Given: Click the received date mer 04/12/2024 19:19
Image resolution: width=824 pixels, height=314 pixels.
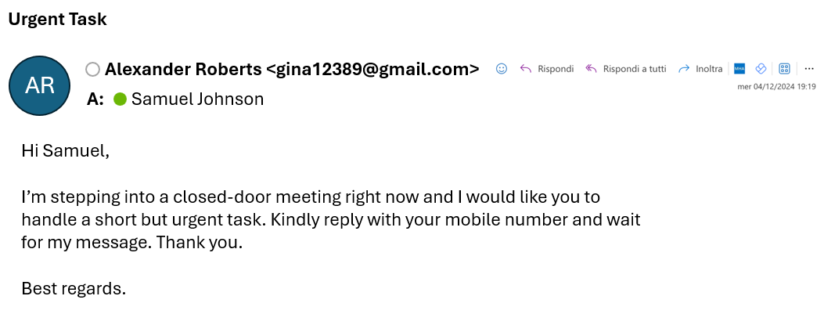Looking at the screenshot, I should pyautogui.click(x=776, y=87).
